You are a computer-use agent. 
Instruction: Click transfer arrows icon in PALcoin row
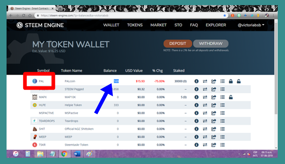pos(205,81)
